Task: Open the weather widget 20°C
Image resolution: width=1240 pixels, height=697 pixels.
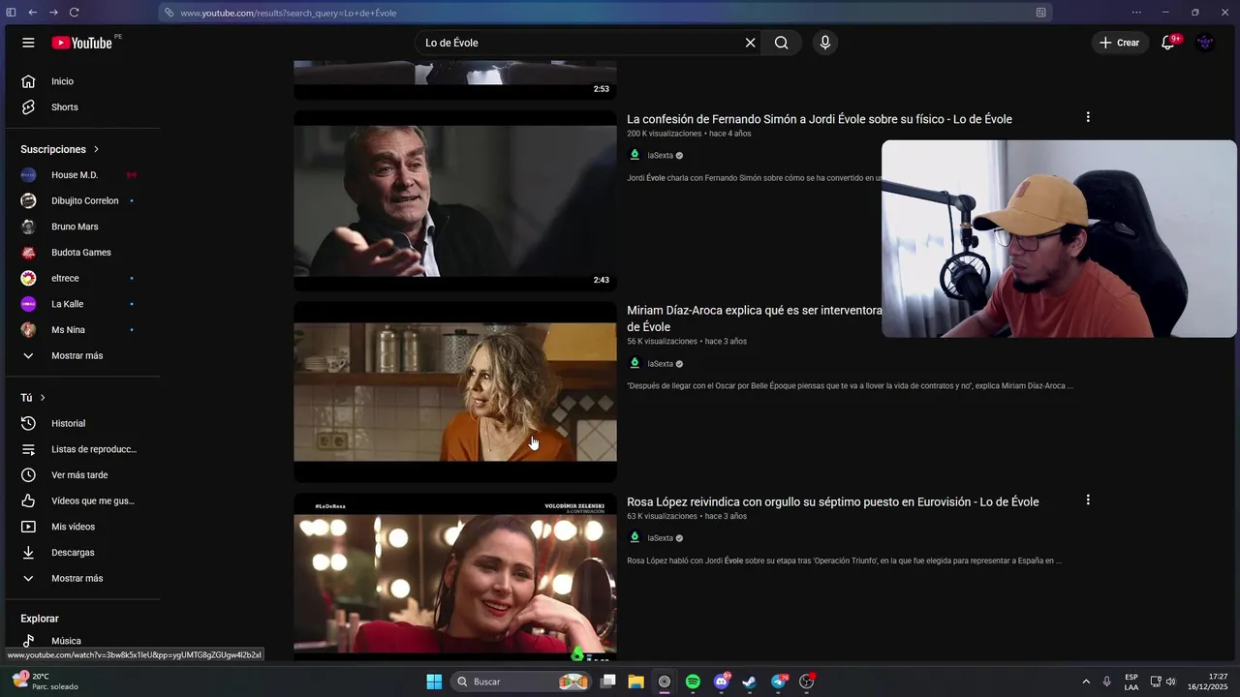Action: point(44,682)
